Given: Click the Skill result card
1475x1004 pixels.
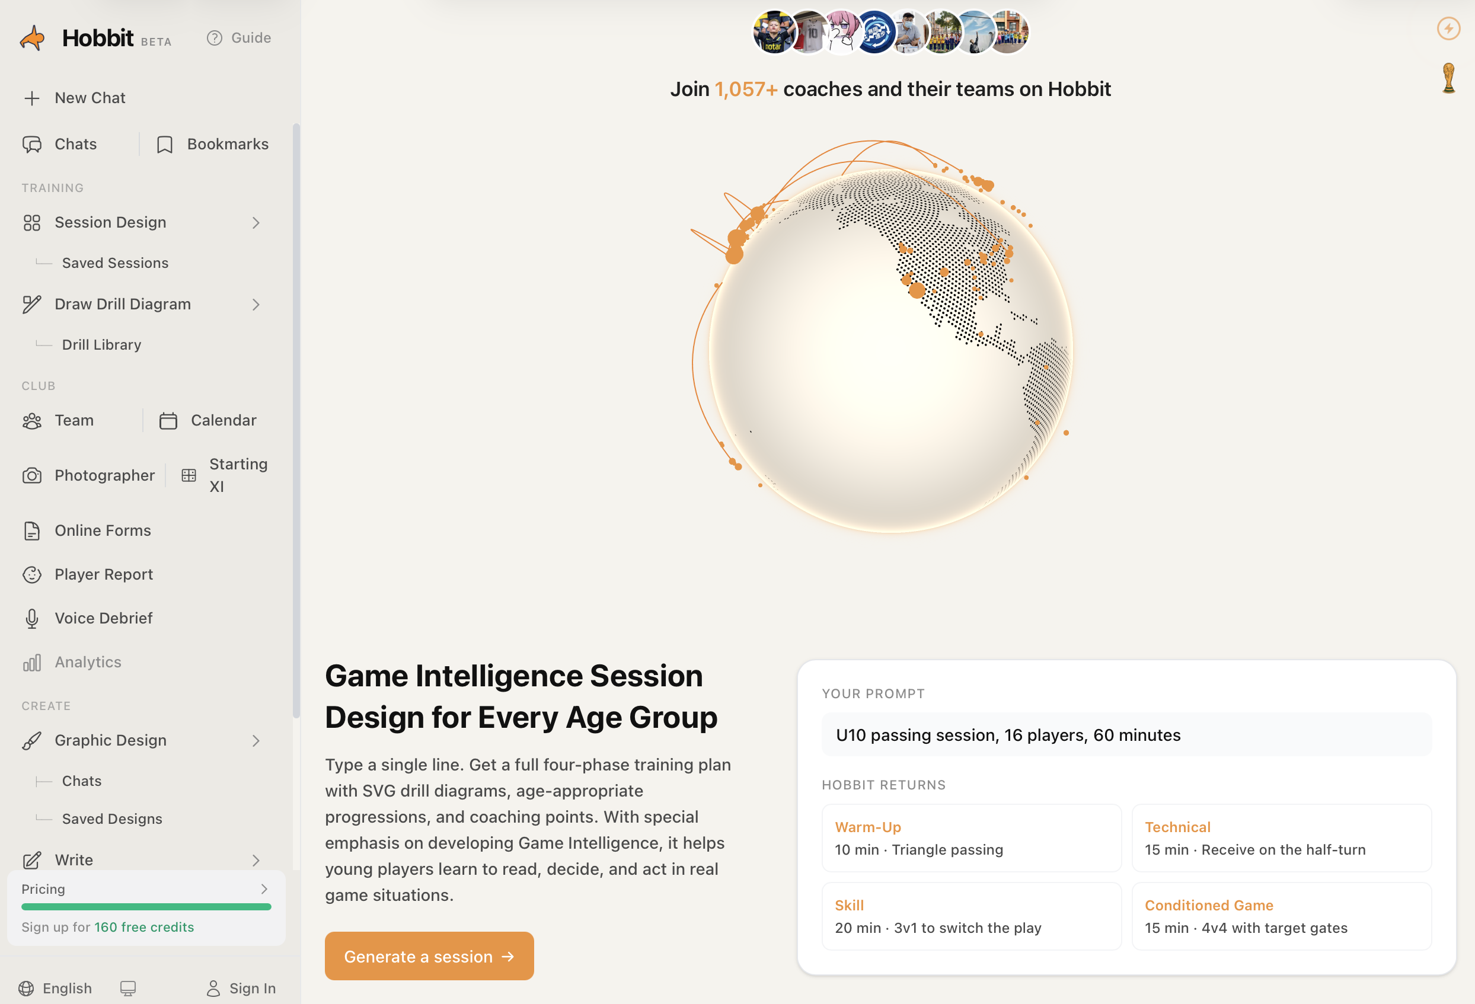Looking at the screenshot, I should pos(972,916).
